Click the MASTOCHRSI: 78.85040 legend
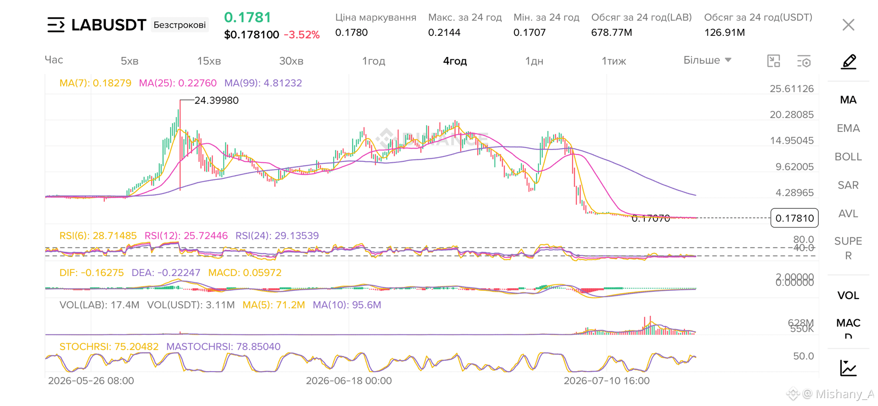Viewport: 878px width, 406px height. [x=223, y=347]
